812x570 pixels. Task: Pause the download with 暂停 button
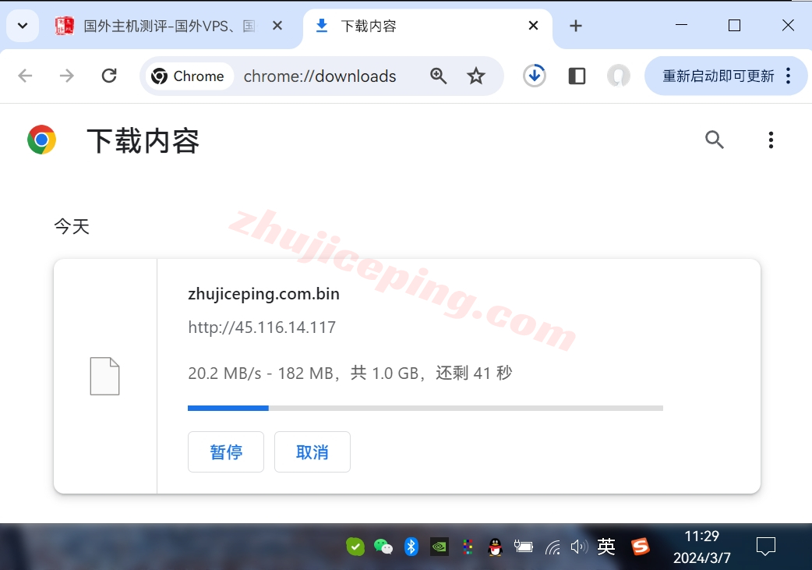pyautogui.click(x=226, y=452)
